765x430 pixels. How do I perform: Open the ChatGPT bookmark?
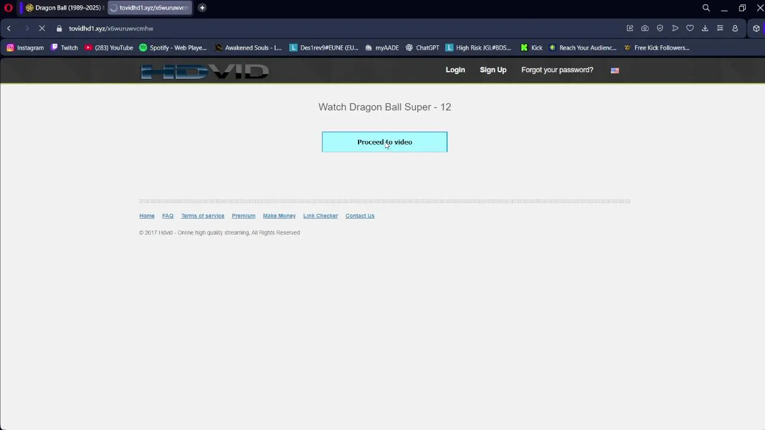tap(423, 48)
